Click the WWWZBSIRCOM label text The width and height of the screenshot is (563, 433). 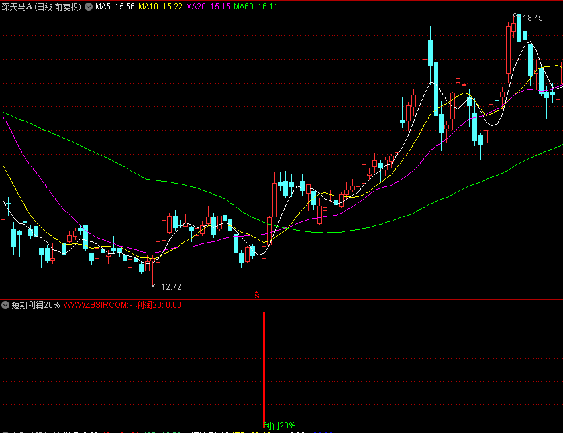(95, 305)
